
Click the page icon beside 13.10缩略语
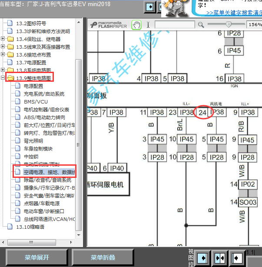coord(10,227)
